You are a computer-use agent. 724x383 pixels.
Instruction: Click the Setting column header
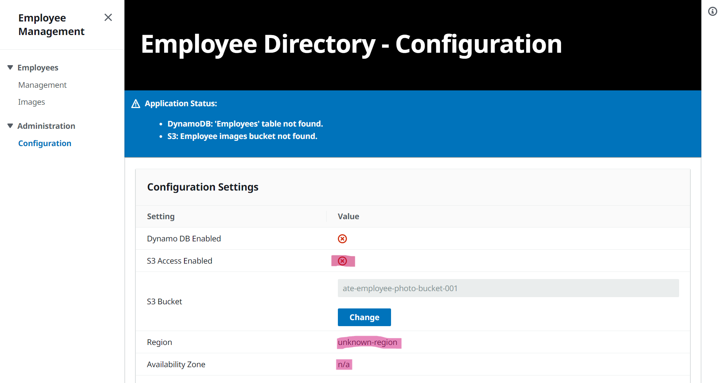161,217
